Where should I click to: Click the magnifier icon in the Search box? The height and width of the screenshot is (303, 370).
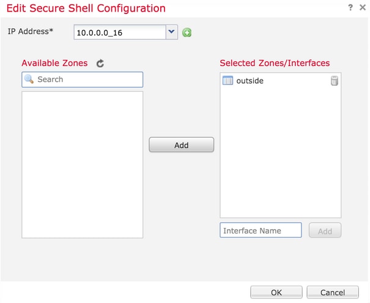(29, 79)
